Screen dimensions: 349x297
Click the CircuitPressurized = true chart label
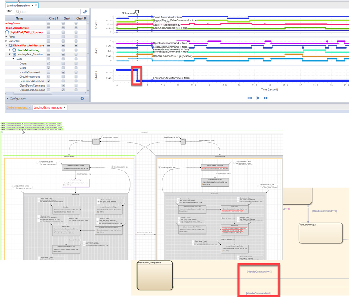pyautogui.click(x=167, y=17)
